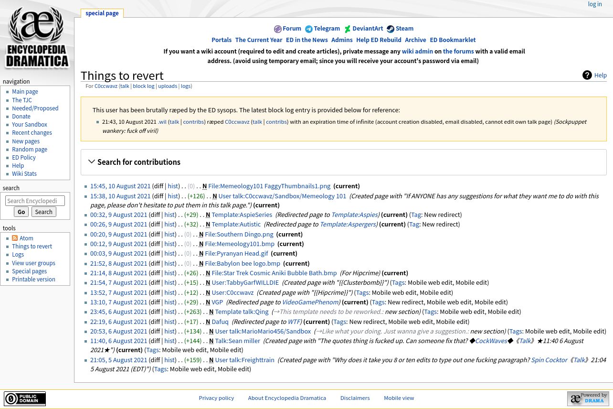Open The TJC navigation link
The image size is (613, 409).
[x=22, y=100]
